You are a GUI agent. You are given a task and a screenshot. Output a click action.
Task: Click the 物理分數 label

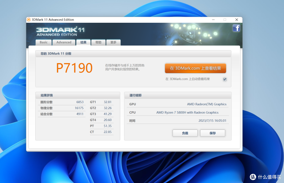[46, 108]
